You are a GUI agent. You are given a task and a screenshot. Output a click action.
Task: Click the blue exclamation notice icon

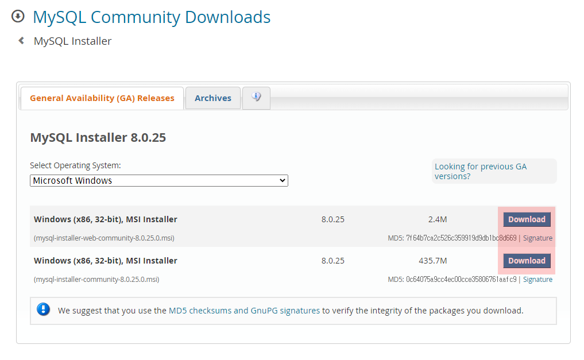pos(44,309)
